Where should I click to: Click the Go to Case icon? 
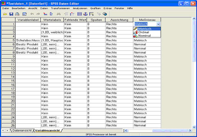[x=45, y=14]
